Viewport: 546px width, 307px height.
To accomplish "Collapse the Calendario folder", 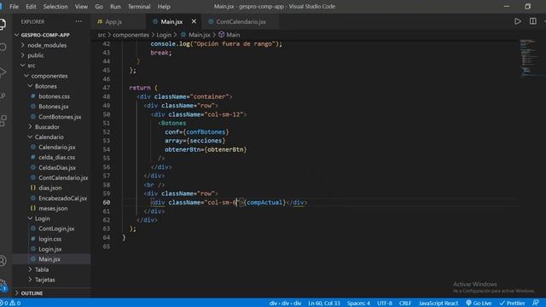I will point(51,136).
